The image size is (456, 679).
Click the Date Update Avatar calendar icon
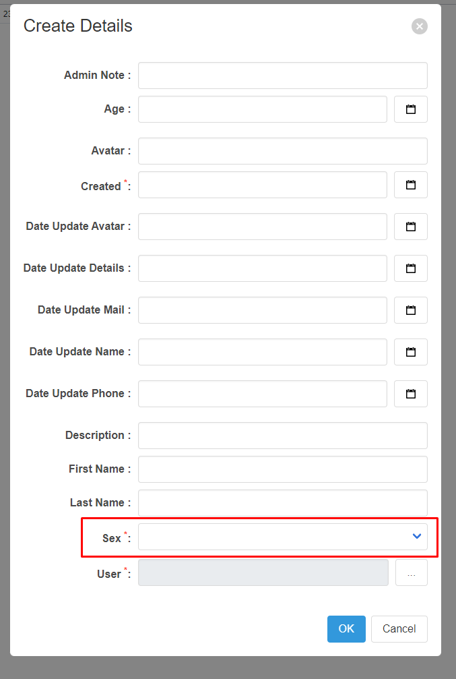click(x=410, y=227)
